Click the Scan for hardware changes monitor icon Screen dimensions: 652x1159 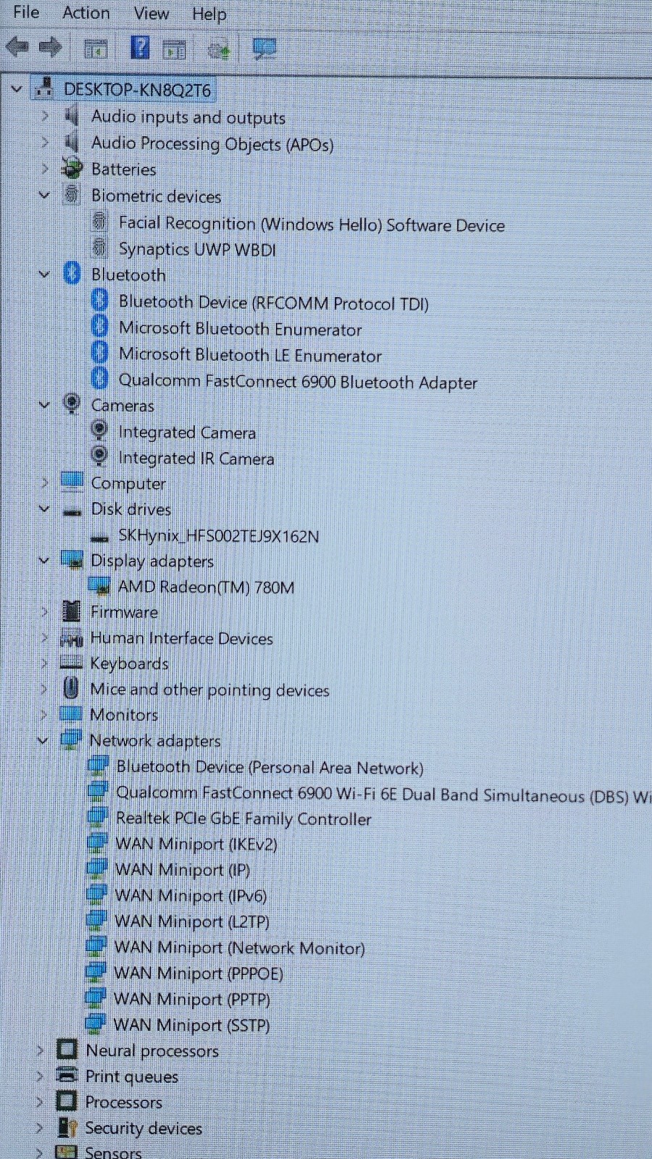tap(264, 49)
